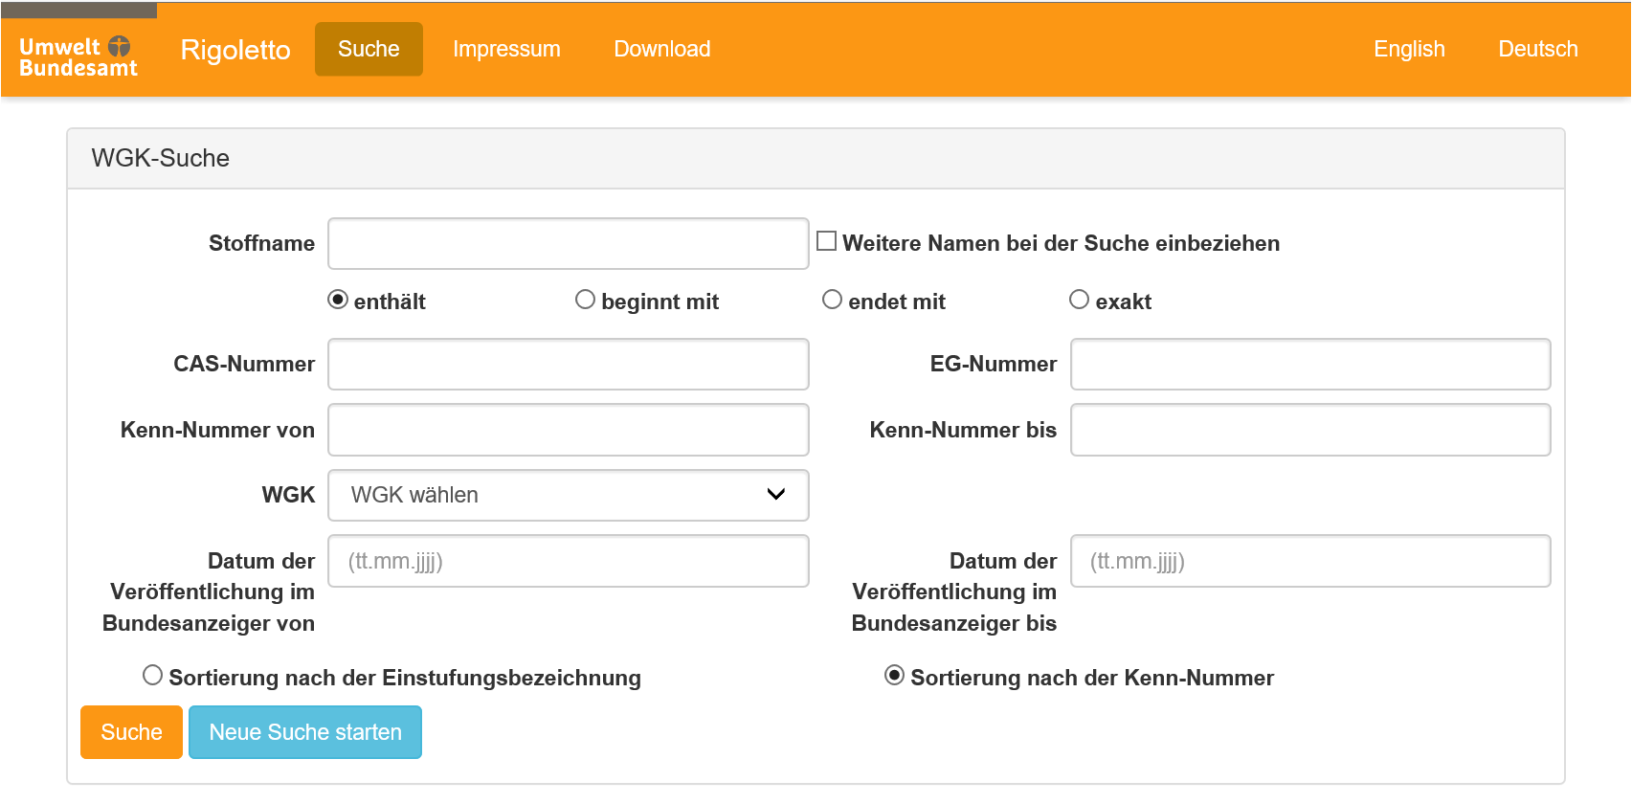Go to the Impressum page
Screen dimensions: 1632x804
click(x=506, y=49)
